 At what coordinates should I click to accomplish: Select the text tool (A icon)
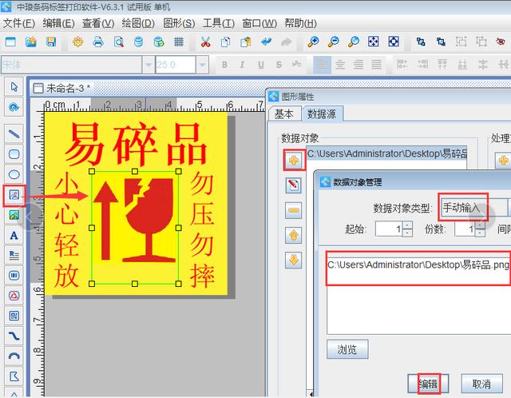pos(14,235)
